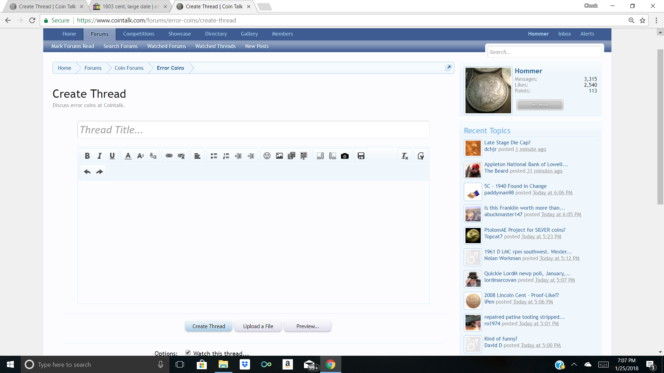Screen dimensions: 664x373
Task: Open the text color picker
Action: pyautogui.click(x=128, y=156)
